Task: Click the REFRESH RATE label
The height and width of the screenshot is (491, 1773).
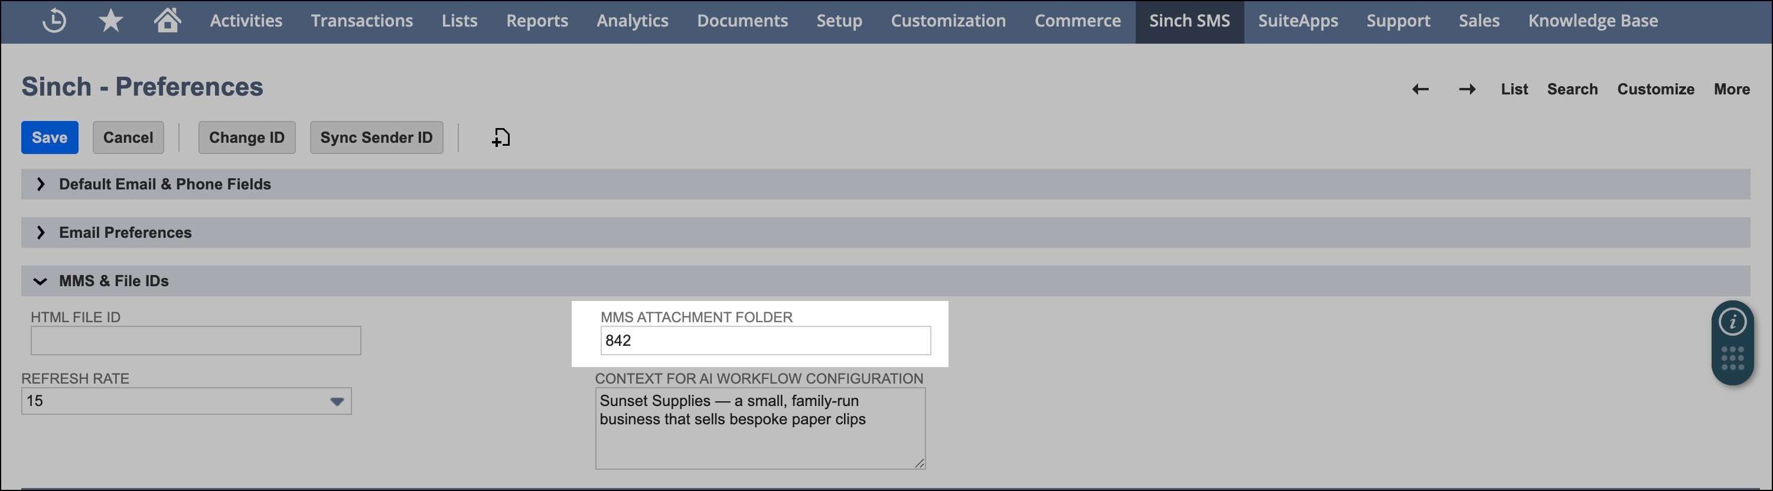Action: (x=75, y=378)
